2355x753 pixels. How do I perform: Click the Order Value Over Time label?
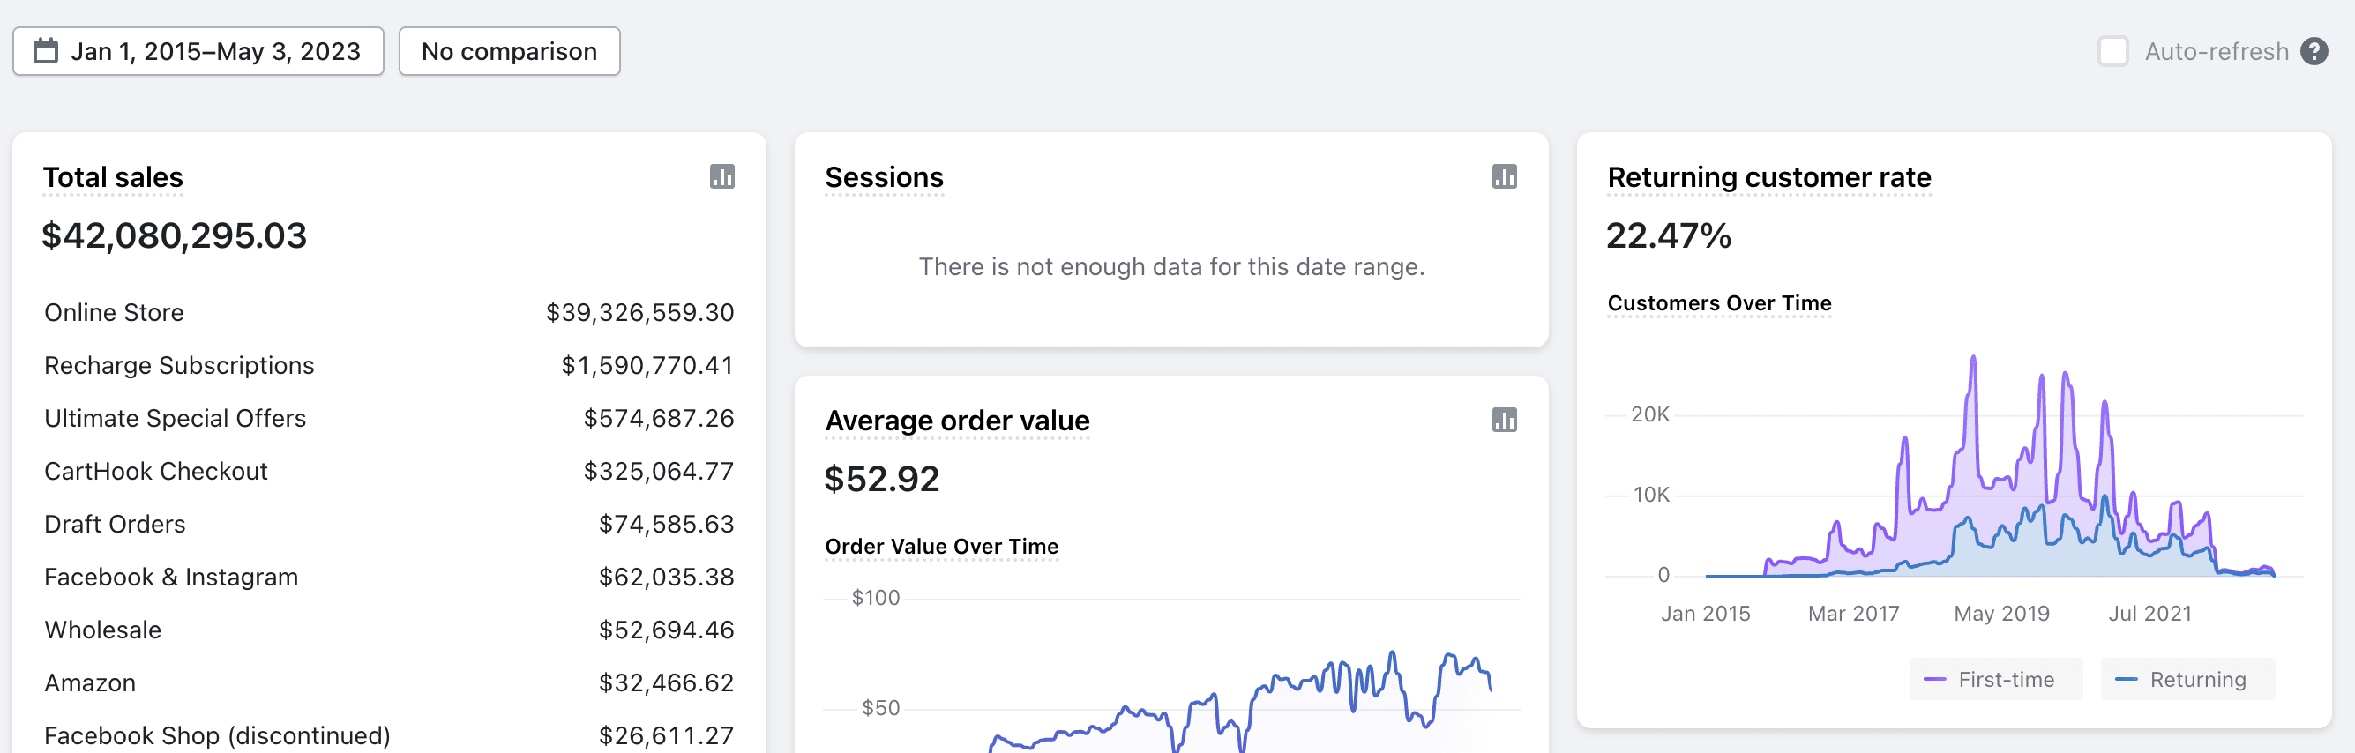pos(942,546)
